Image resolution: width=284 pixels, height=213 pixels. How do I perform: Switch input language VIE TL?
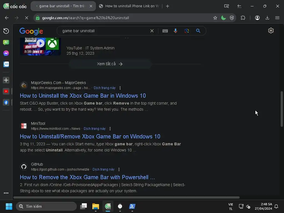click(230, 206)
